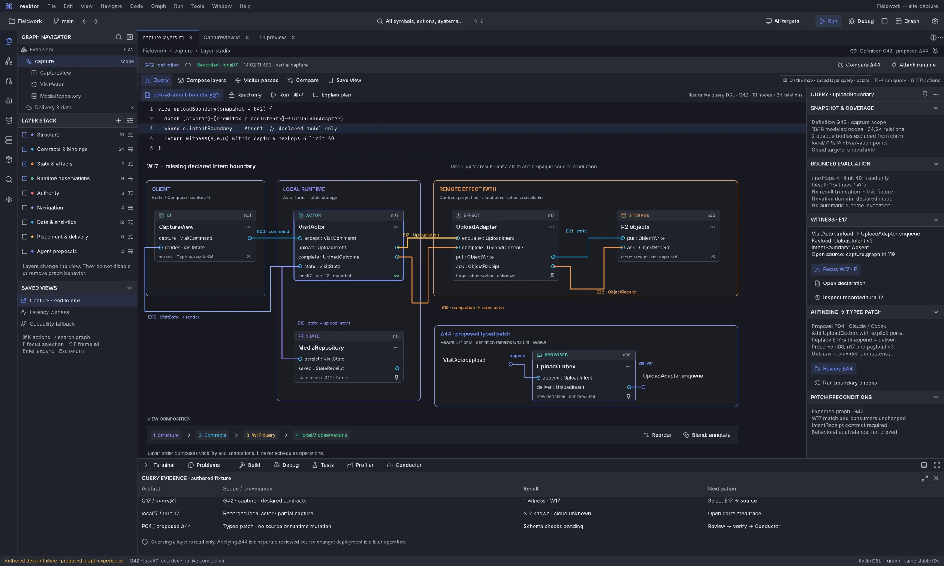The width and height of the screenshot is (944, 566).
Task: Enable the Navigation layer checkbox
Action: coord(24,207)
